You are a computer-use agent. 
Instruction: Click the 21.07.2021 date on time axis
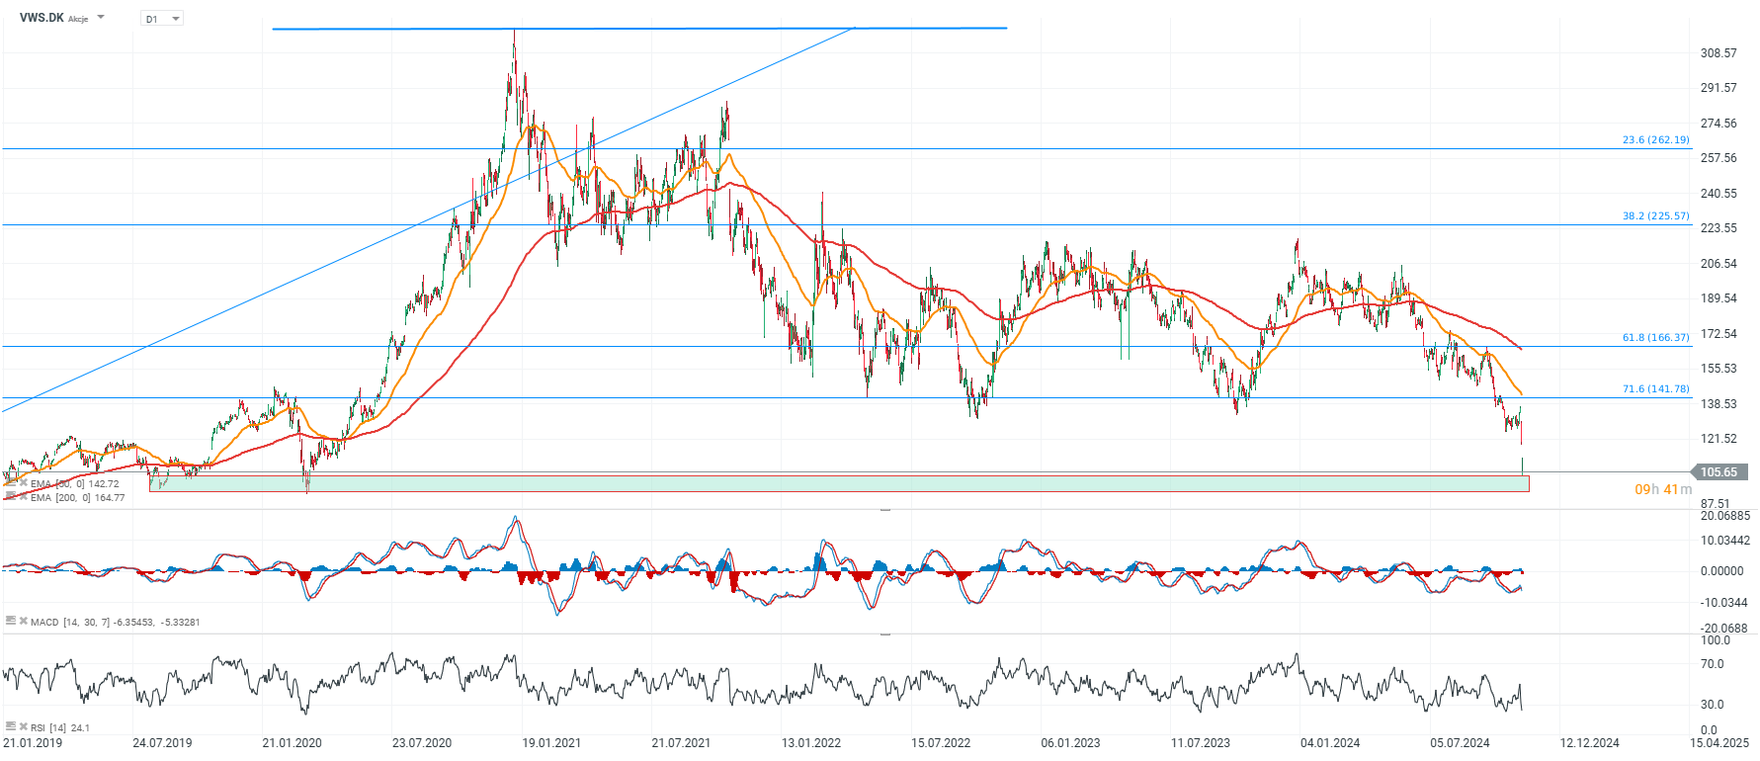(x=681, y=743)
